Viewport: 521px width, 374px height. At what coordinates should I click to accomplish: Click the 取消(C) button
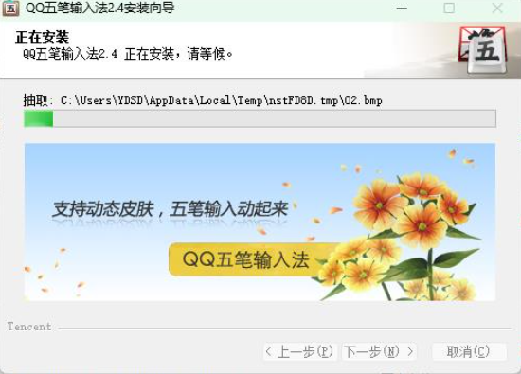coord(469,351)
